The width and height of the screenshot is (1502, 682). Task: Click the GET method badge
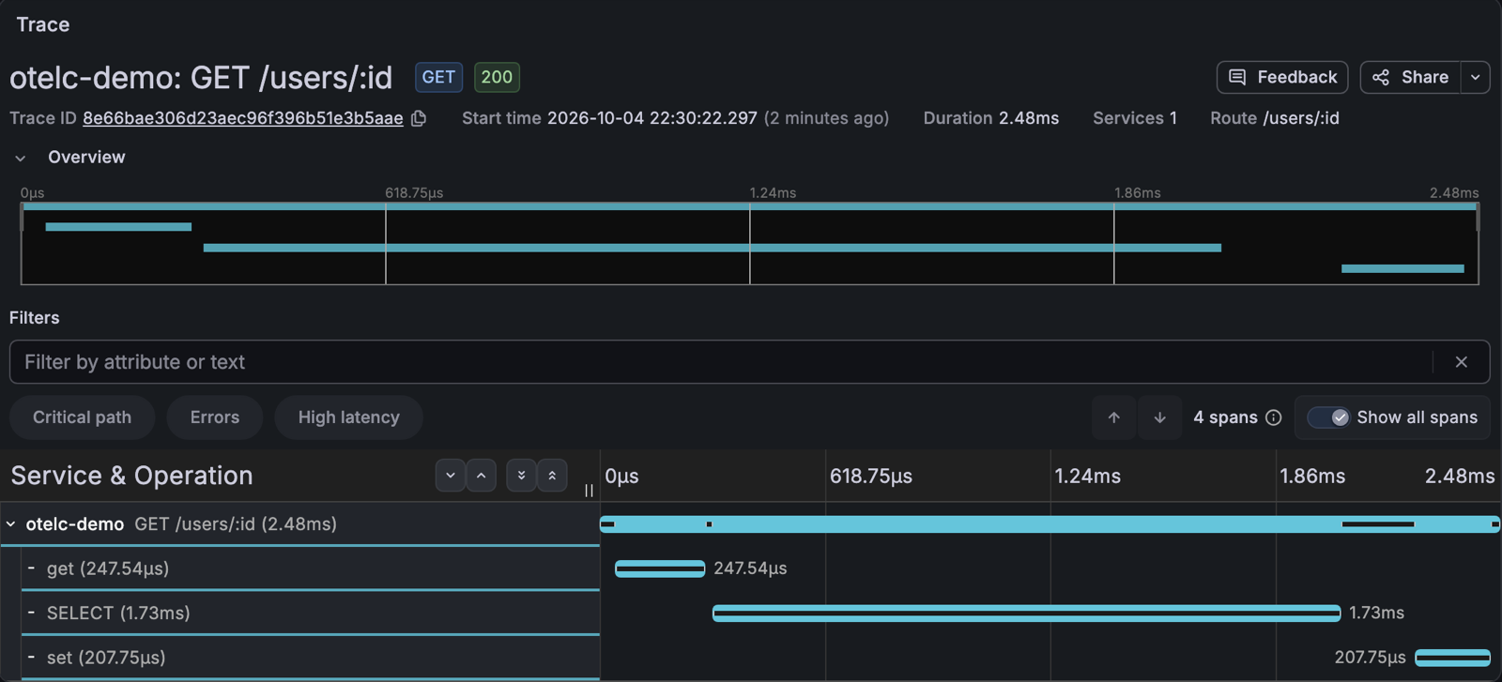pos(438,77)
